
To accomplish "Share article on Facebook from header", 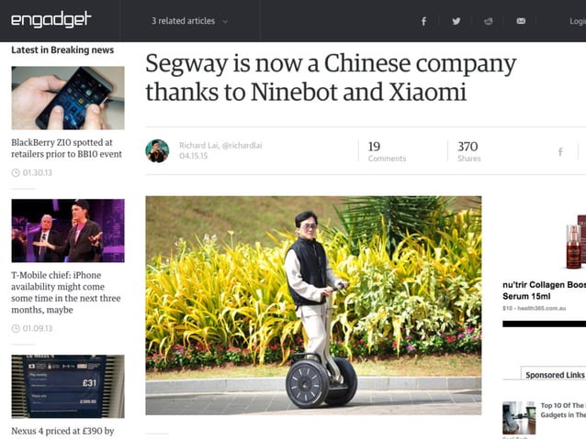I will coord(423,21).
